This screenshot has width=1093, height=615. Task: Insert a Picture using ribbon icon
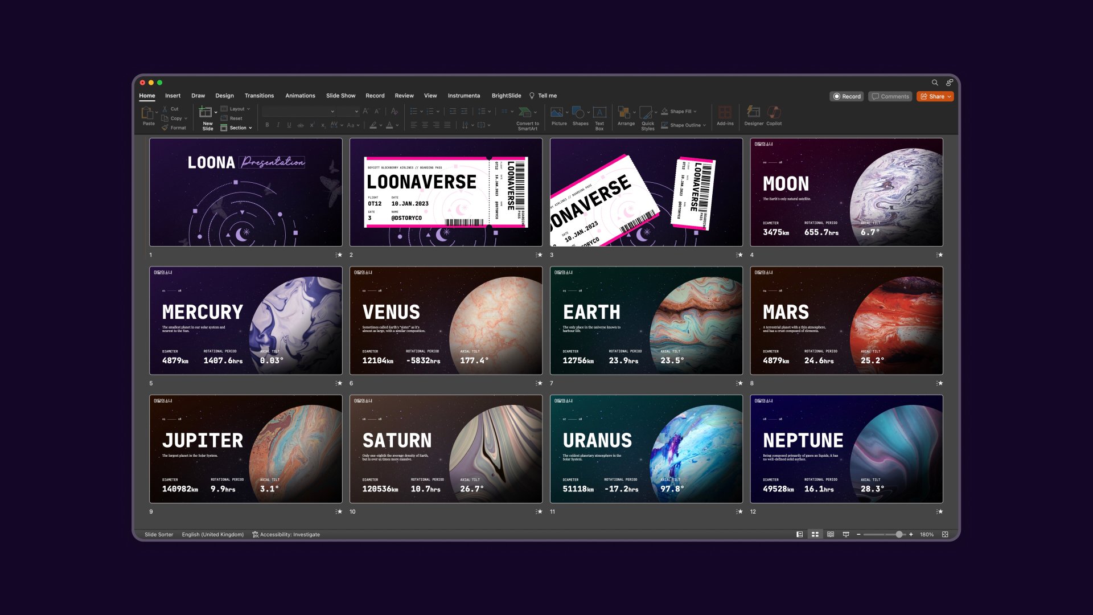[x=557, y=112]
